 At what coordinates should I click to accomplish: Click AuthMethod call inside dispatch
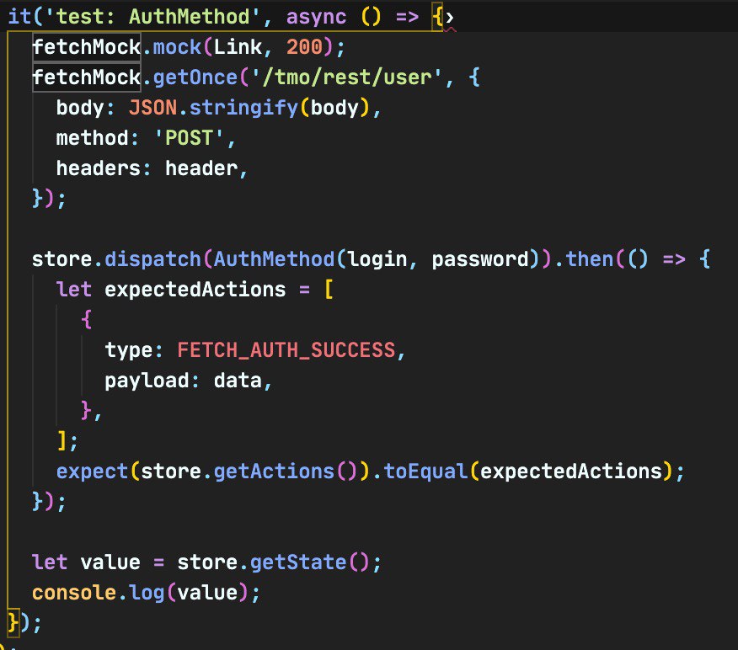(x=274, y=259)
